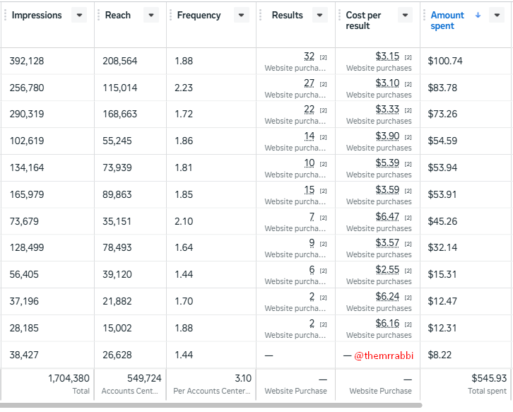
Task: Expand the Frequency column options arrow
Action: (x=242, y=16)
